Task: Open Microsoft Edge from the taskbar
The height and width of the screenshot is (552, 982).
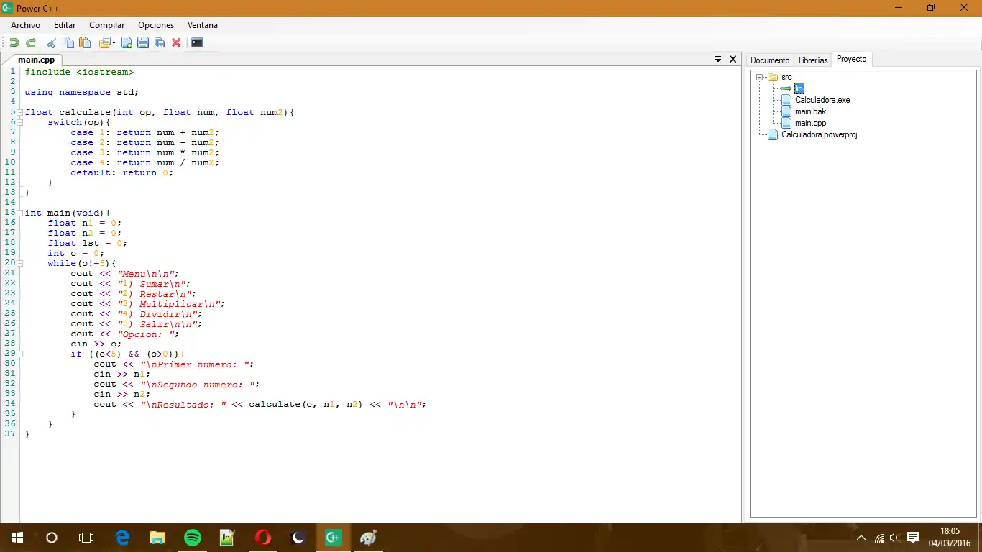Action: click(x=122, y=538)
